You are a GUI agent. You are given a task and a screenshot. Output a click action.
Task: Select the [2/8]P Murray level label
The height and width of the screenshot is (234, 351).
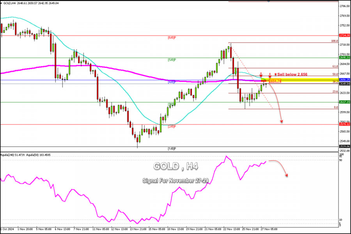point(172,126)
